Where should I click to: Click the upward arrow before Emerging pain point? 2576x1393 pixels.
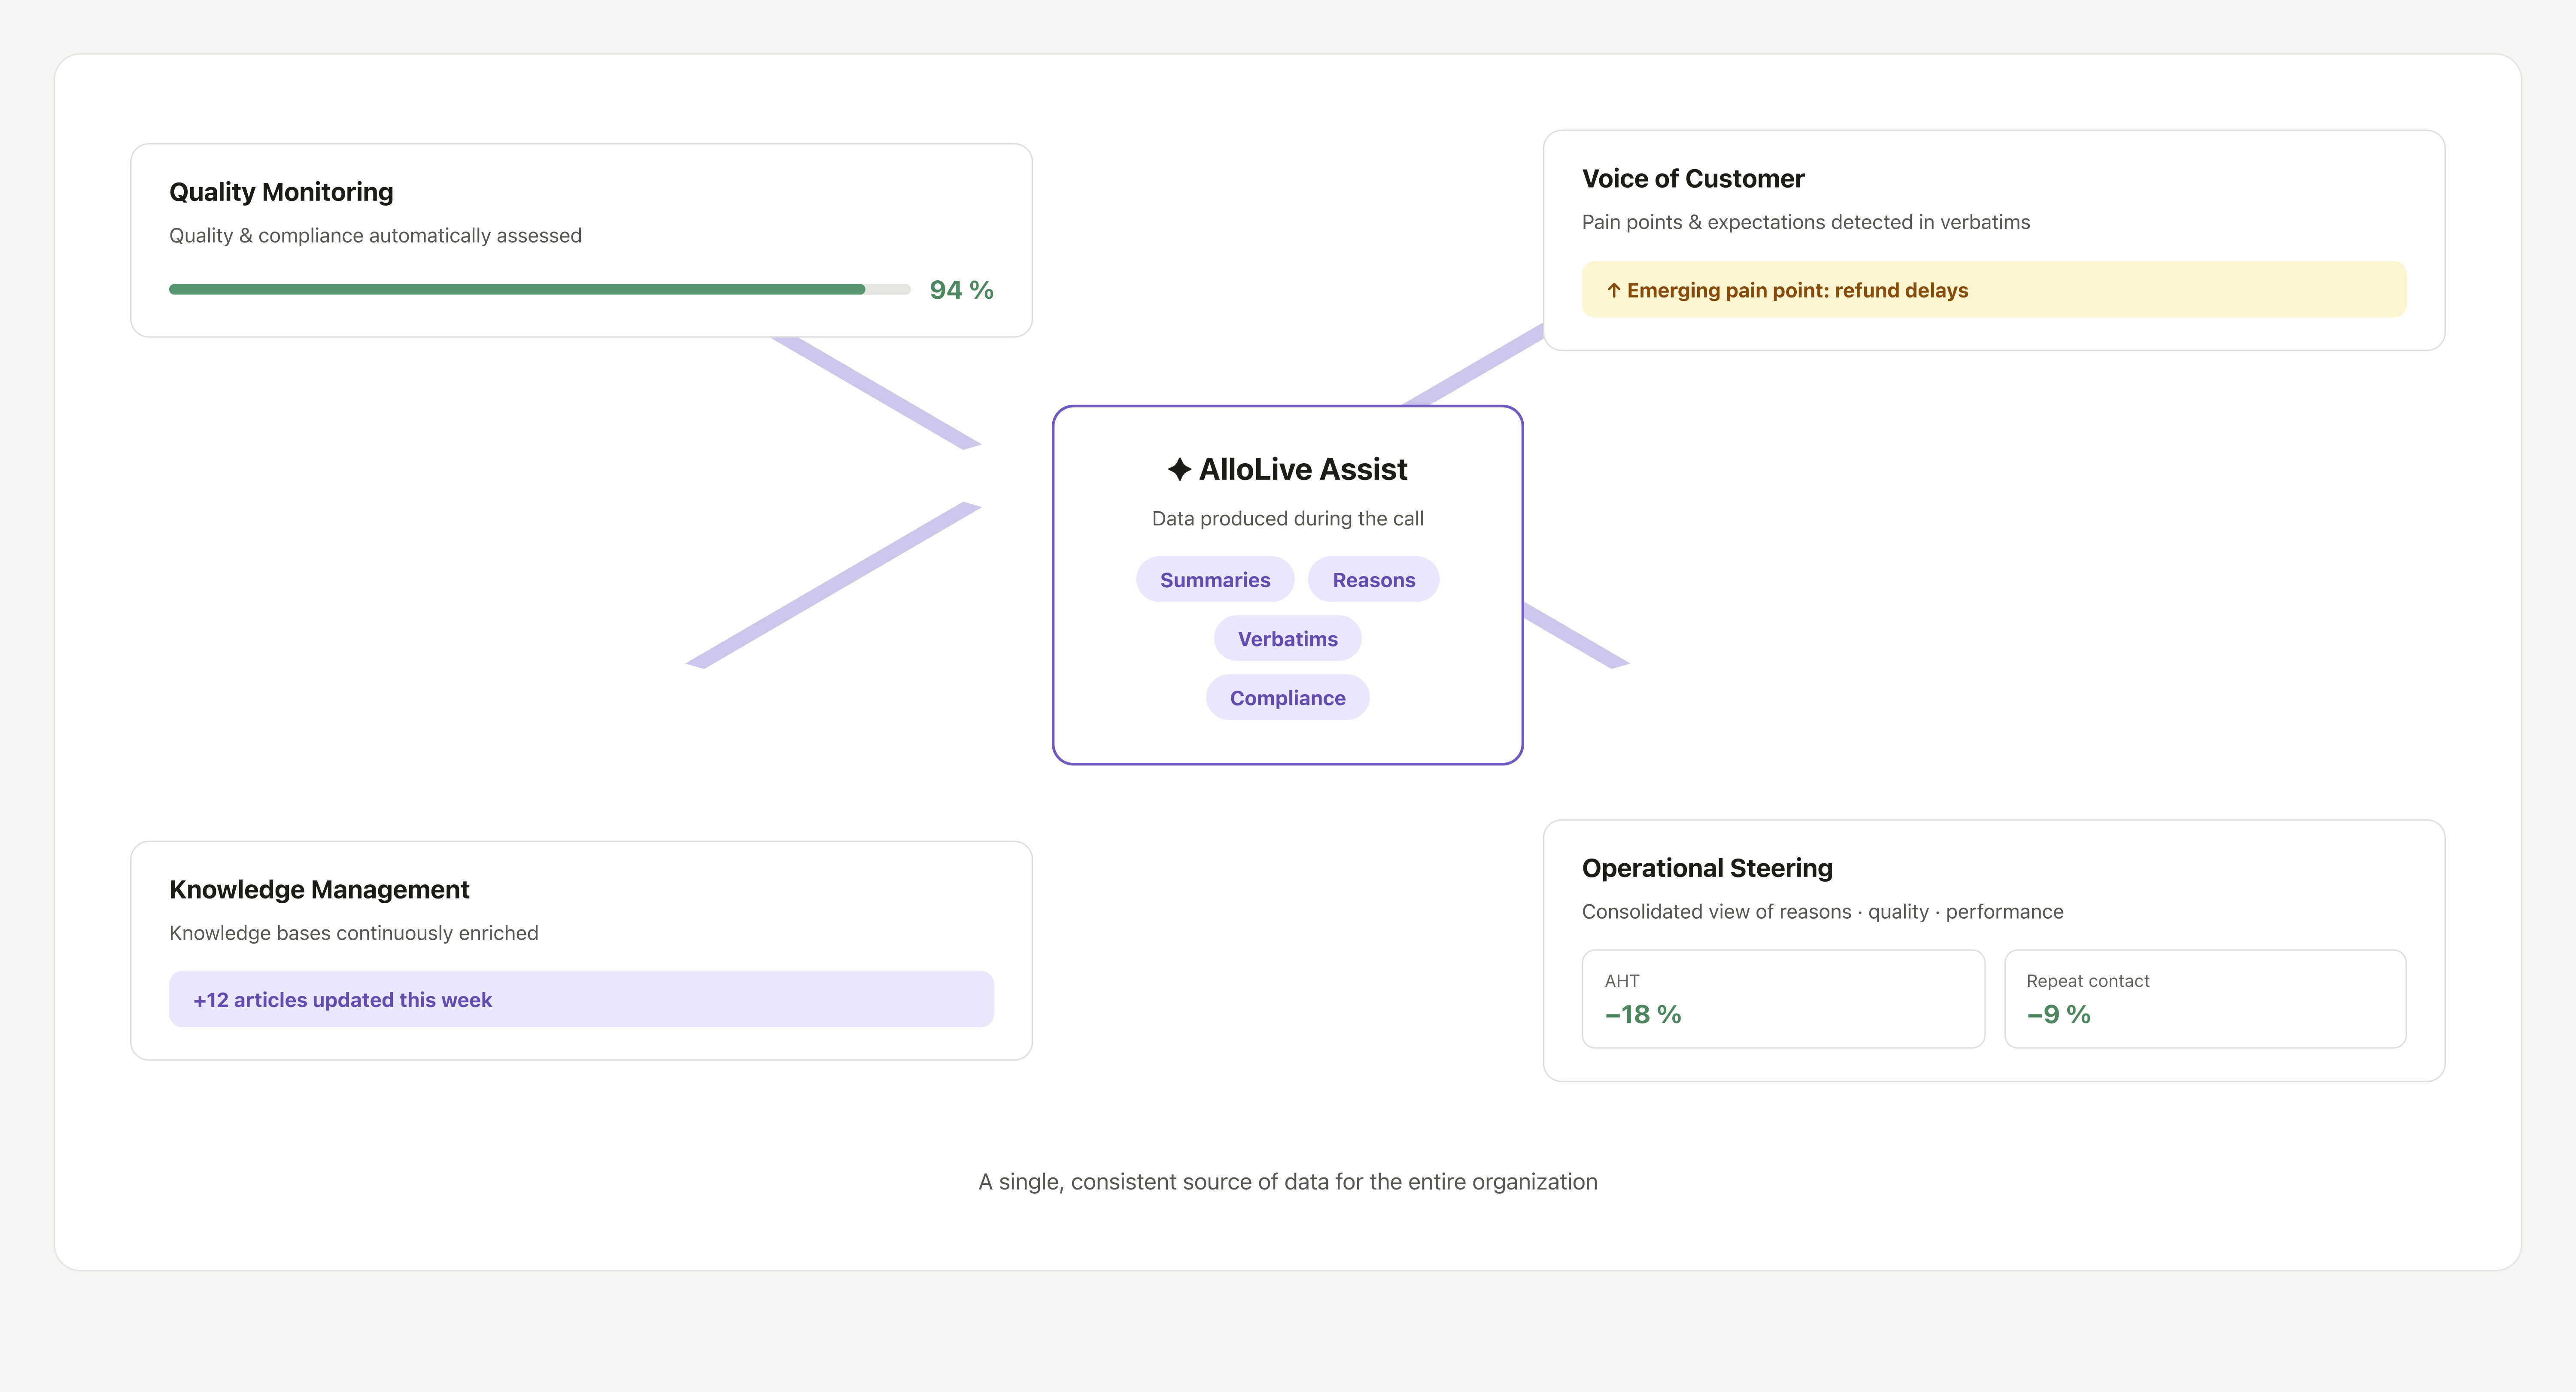[1613, 290]
